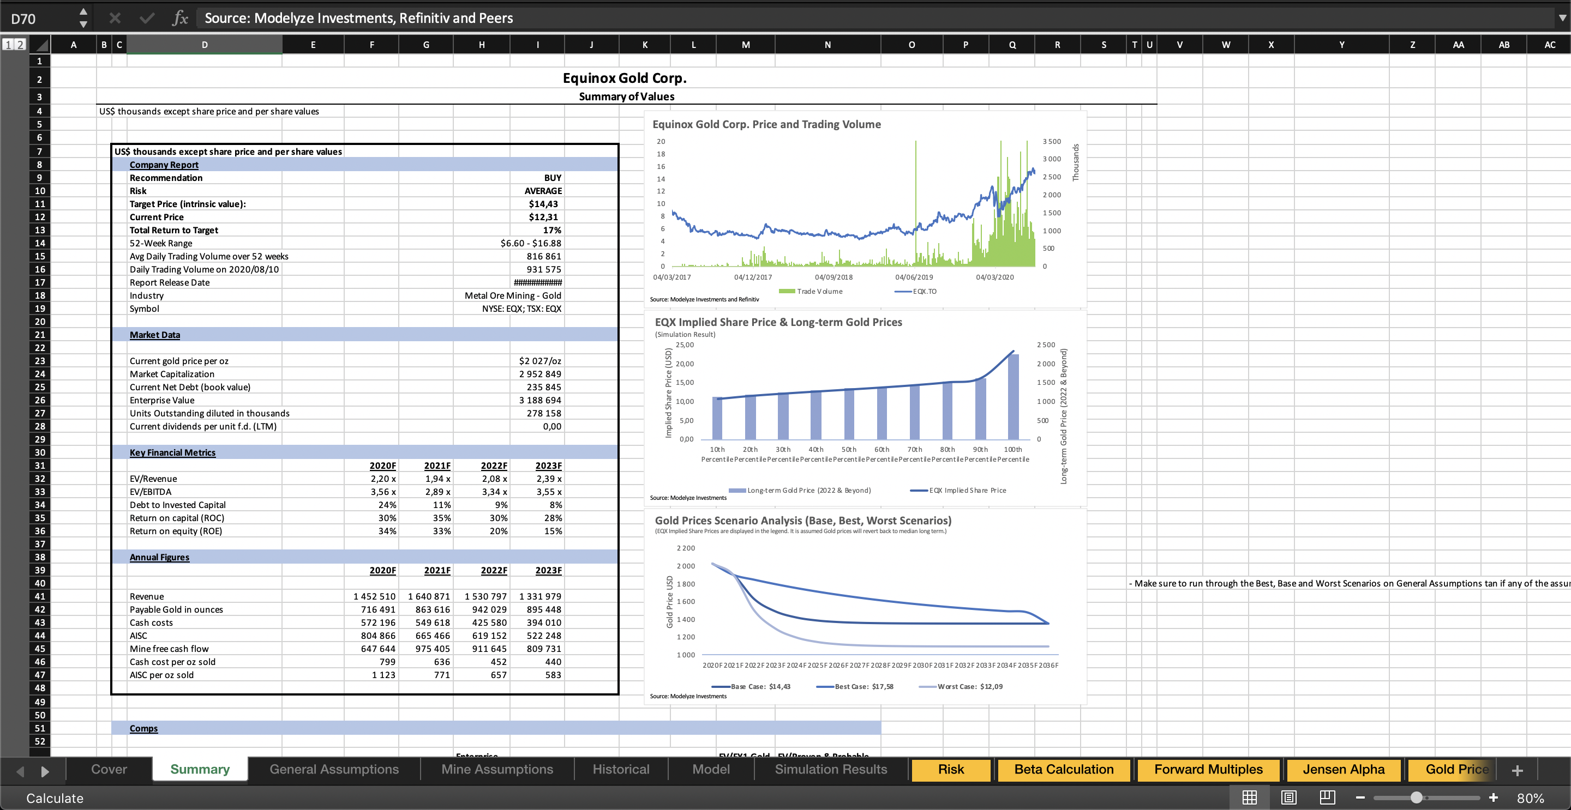Image resolution: width=1571 pixels, height=810 pixels.
Task: Open the Name Box dropdown arrows
Action: 83,19
